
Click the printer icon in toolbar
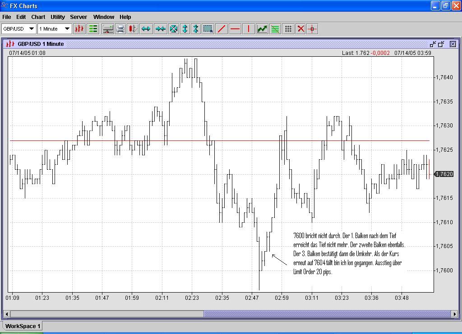click(120, 29)
